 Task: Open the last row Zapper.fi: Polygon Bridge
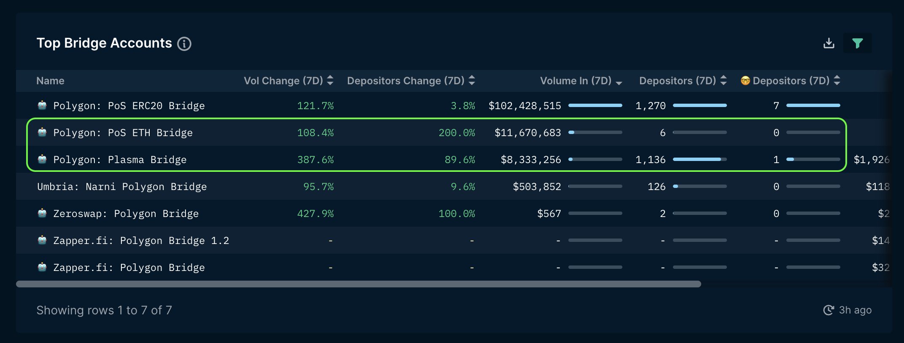pos(129,268)
